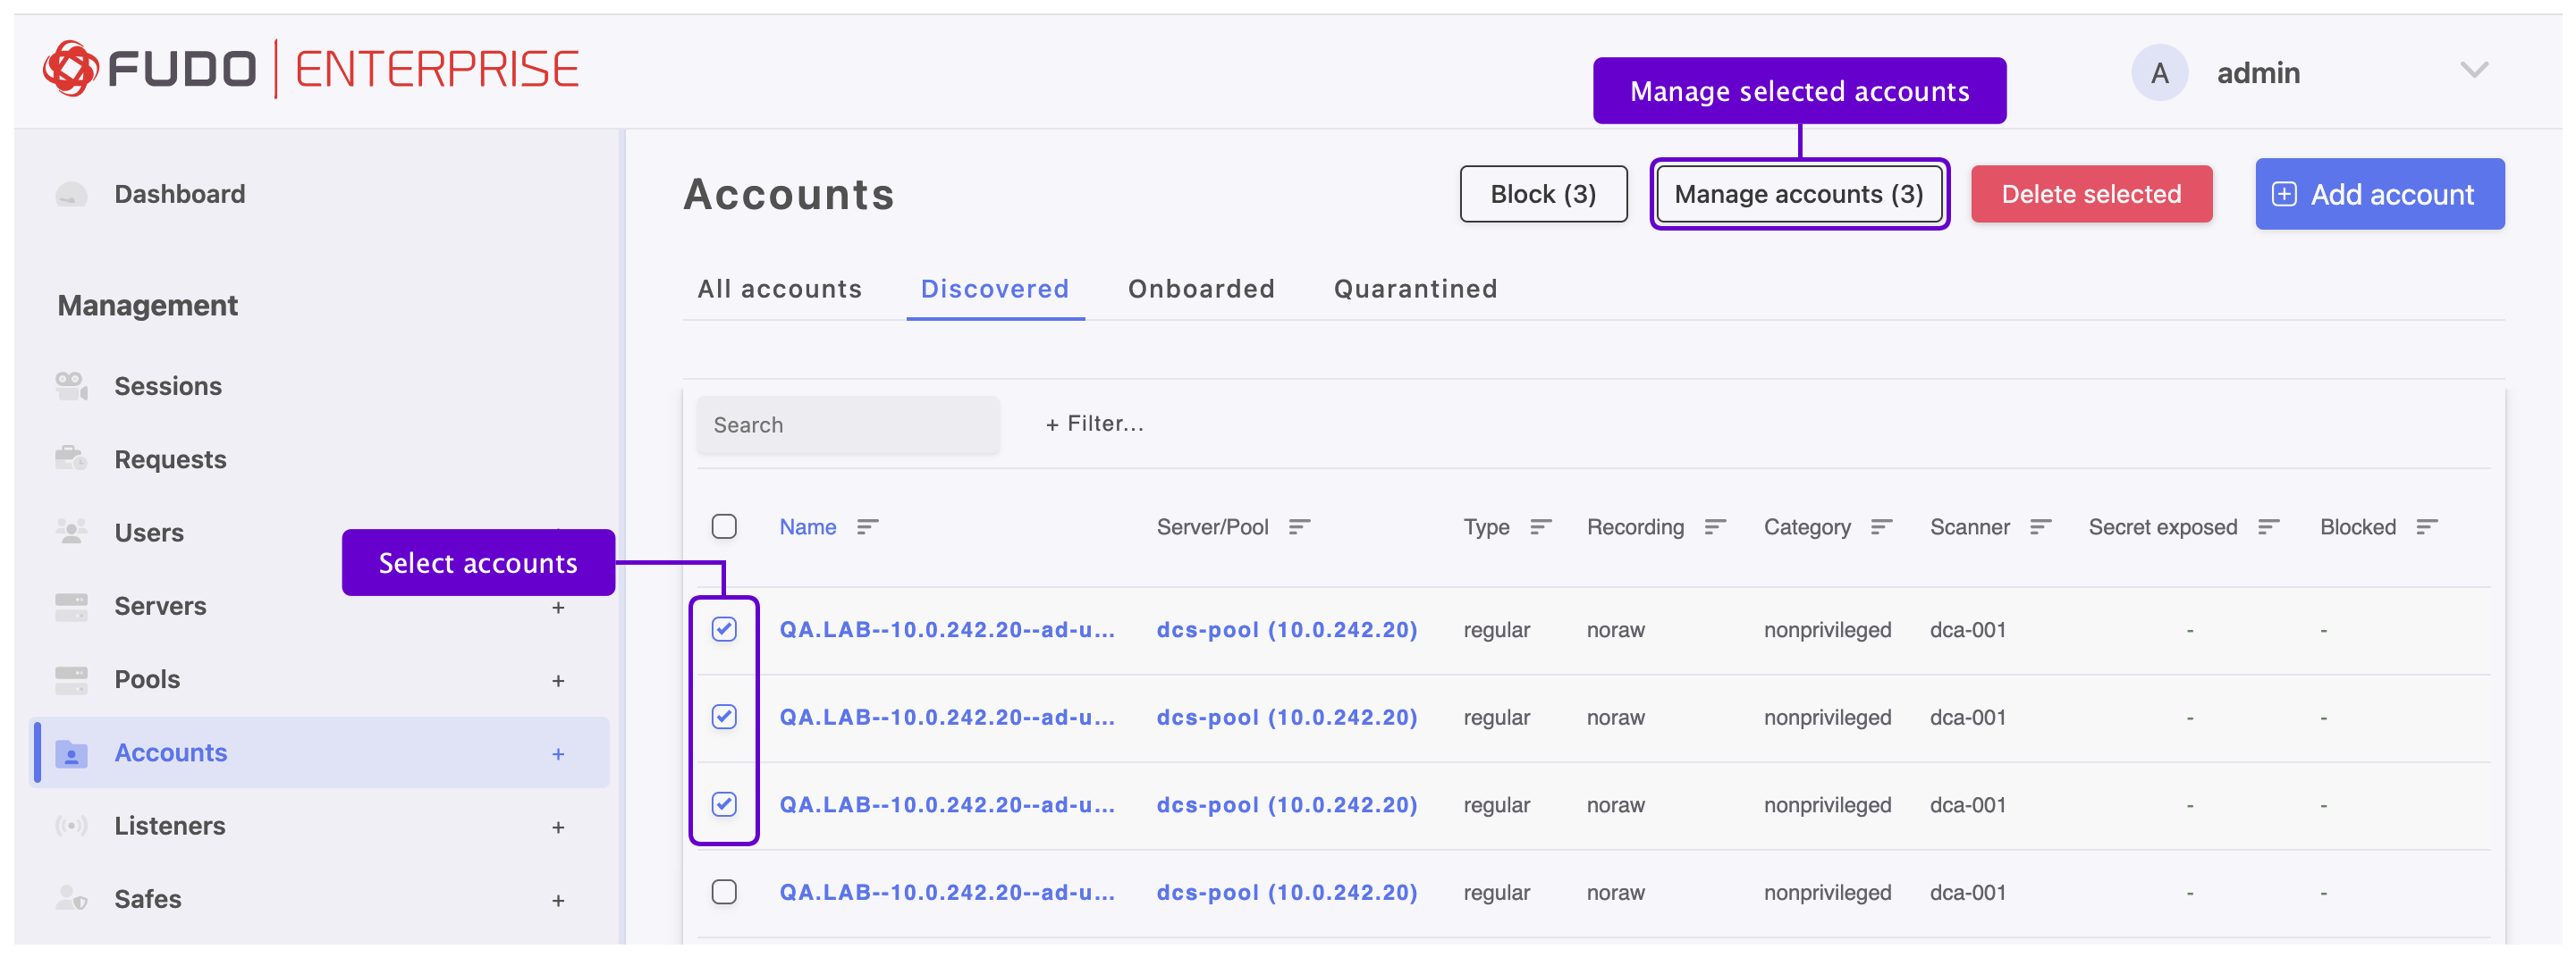Expand the Pools plus menu
The height and width of the screenshot is (966, 2576).
tap(558, 680)
